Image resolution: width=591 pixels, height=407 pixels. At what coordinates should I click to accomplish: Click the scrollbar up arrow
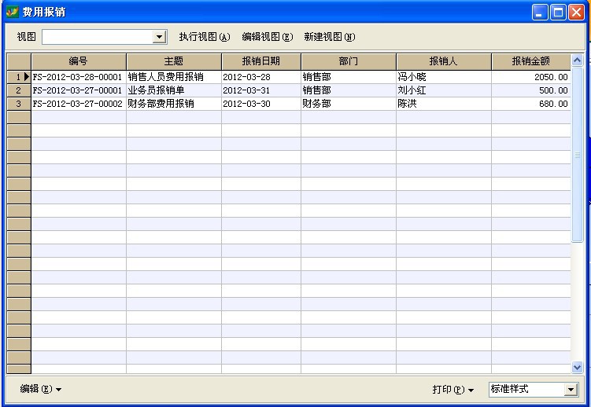[x=577, y=60]
